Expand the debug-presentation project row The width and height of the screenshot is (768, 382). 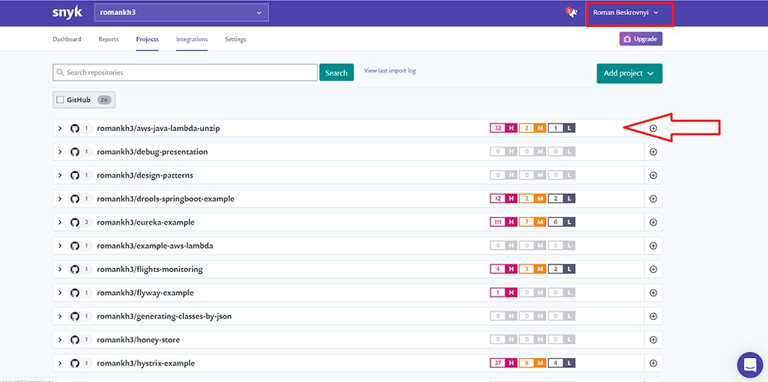pyautogui.click(x=60, y=151)
